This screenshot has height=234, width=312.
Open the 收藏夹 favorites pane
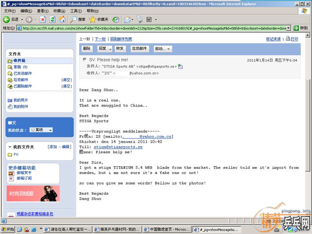[99, 19]
